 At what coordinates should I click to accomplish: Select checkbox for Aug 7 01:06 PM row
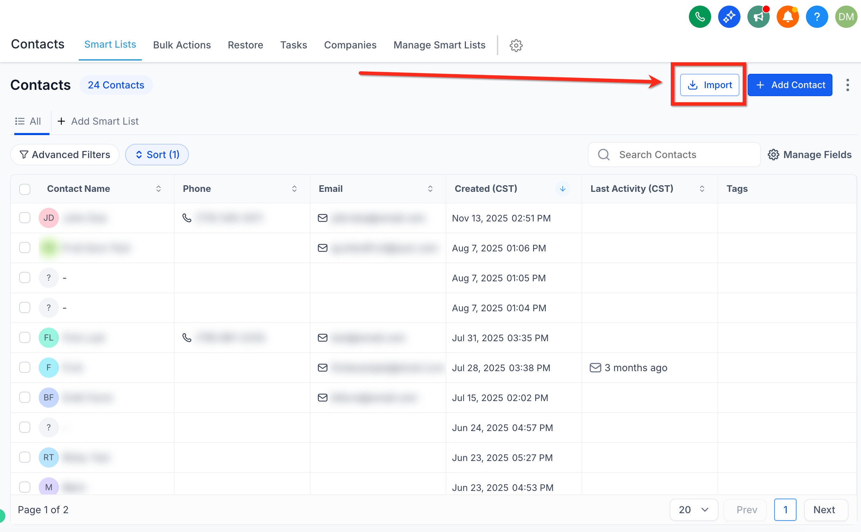[25, 247]
